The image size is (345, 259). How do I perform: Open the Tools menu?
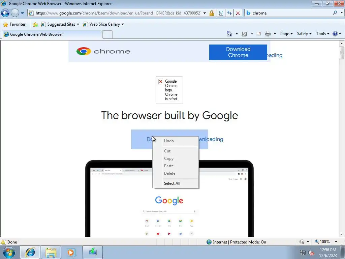pos(322,34)
